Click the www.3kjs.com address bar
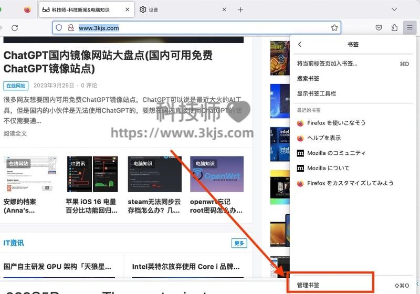The image size is (420, 294). point(196,28)
